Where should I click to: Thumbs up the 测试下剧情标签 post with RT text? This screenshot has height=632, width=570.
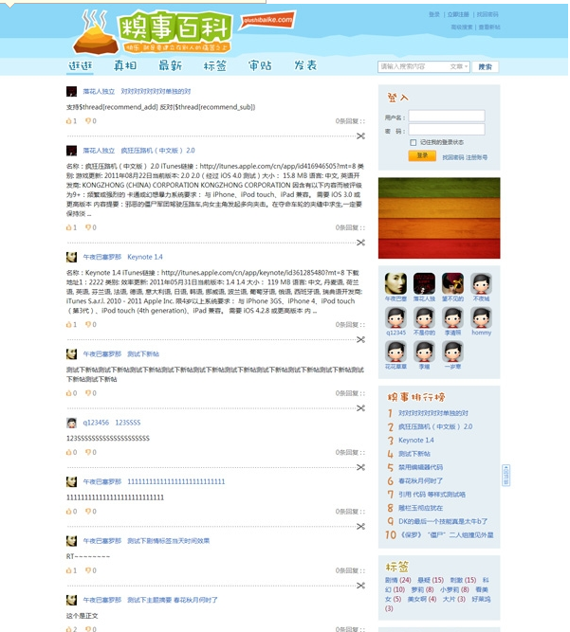(69, 570)
